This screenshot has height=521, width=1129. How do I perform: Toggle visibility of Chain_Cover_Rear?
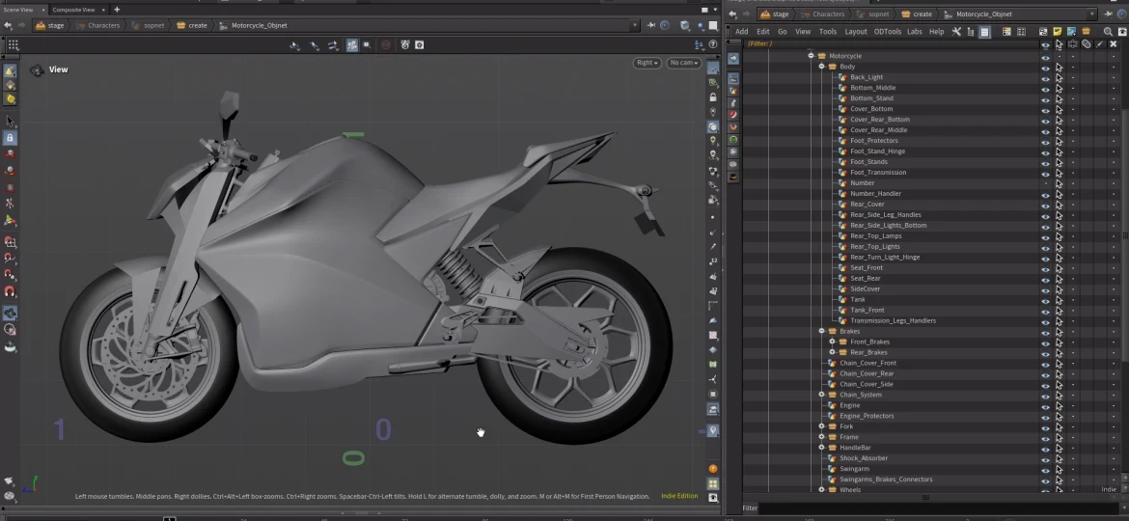pos(1045,373)
